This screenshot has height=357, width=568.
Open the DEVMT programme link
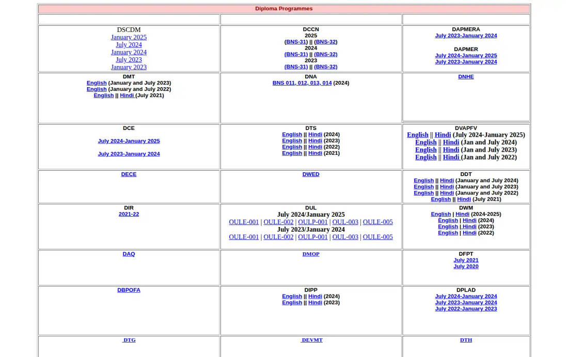click(x=311, y=340)
